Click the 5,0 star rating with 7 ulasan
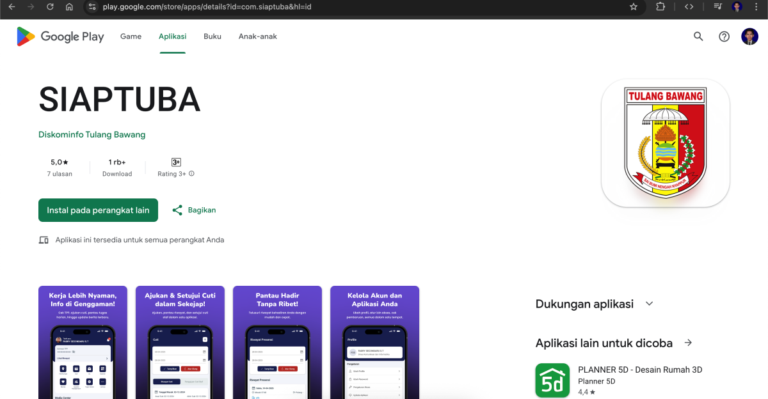Viewport: 768px width, 399px height. pos(60,168)
